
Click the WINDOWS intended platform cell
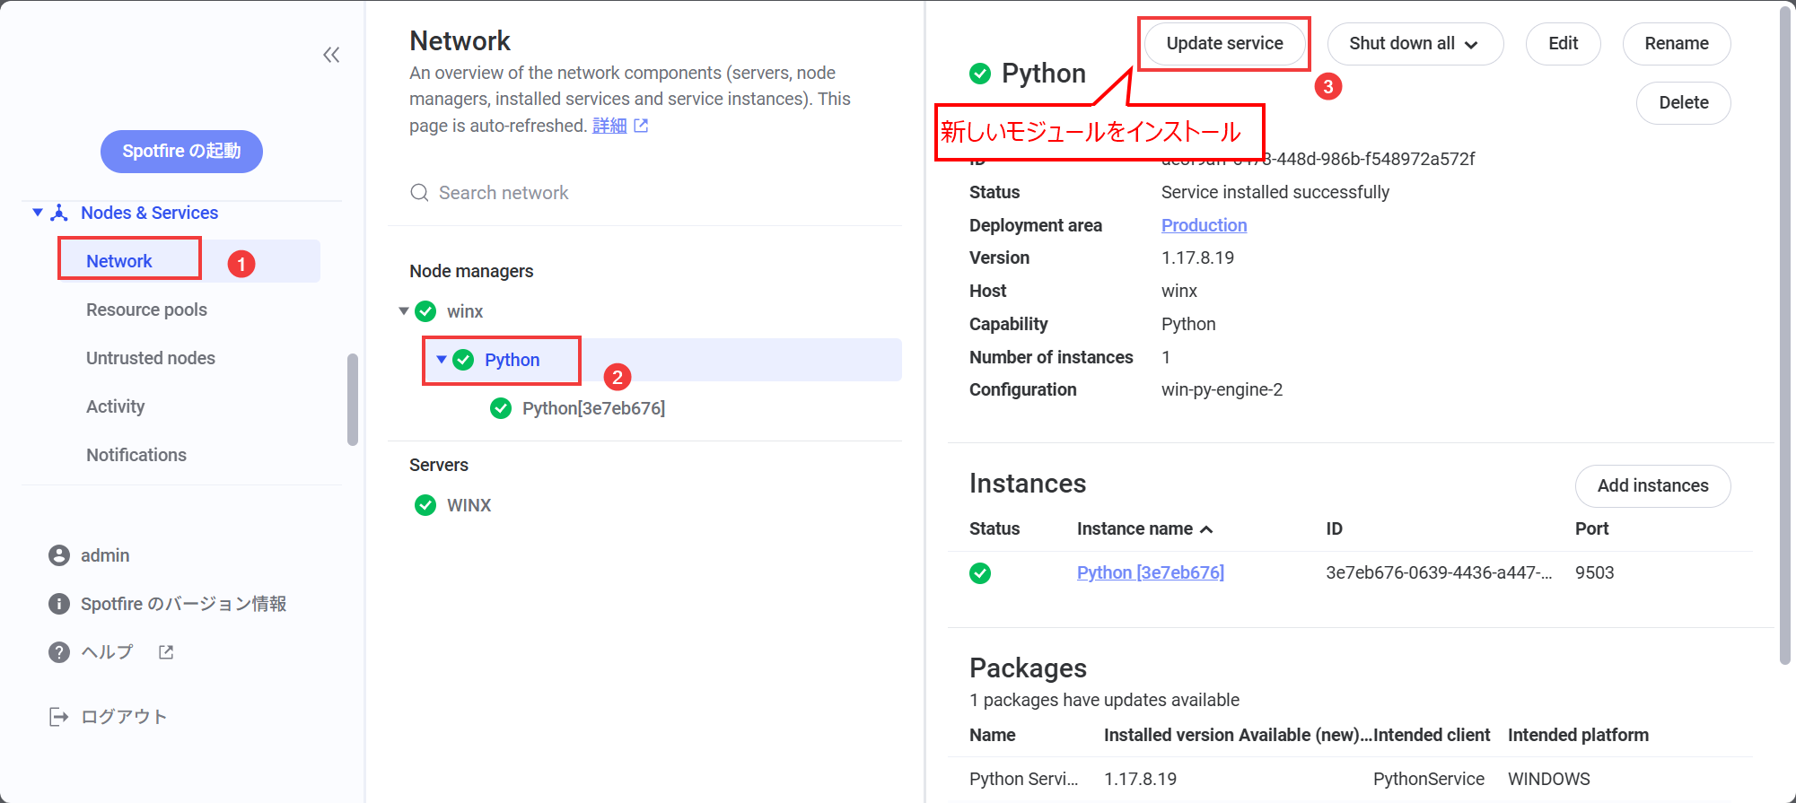[x=1548, y=779]
